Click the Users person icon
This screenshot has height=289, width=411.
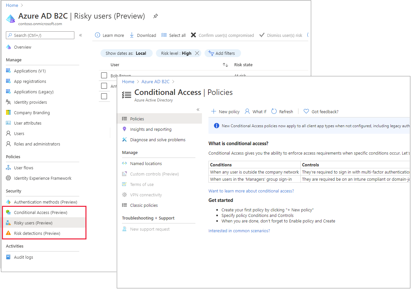[x=8, y=133]
